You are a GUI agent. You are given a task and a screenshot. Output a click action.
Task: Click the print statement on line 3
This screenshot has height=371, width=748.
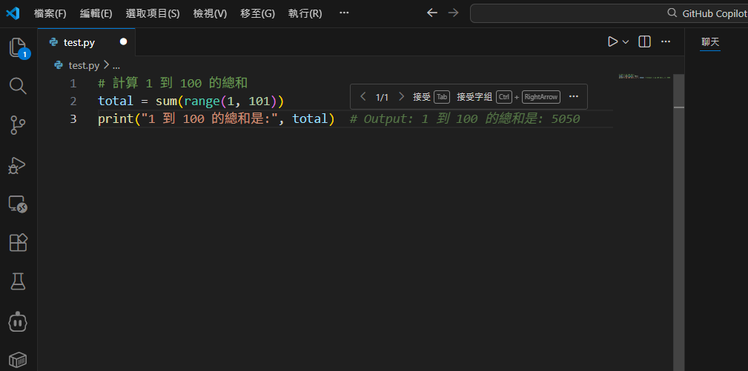[x=216, y=119]
